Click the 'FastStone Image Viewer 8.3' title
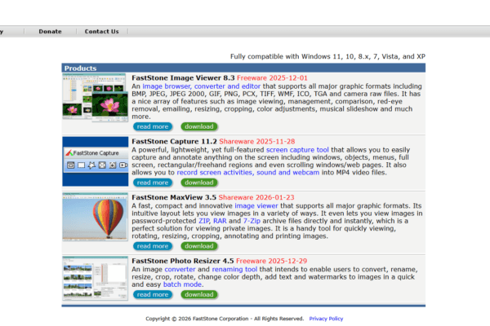Viewport: 490px width, 326px height. [183, 78]
